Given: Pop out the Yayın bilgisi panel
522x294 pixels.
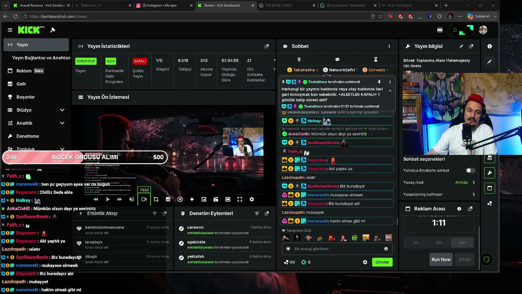Looking at the screenshot, I should click(x=471, y=46).
